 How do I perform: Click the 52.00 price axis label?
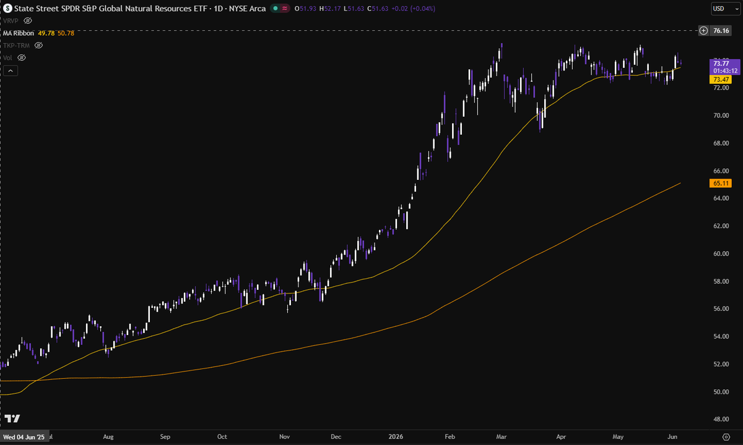coord(721,364)
